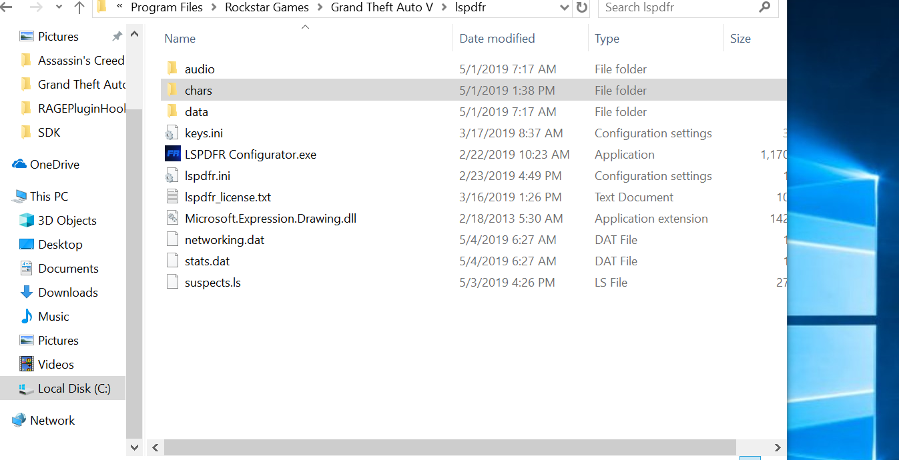The image size is (899, 460).
Task: Select the stats.dat file icon
Action: pos(172,261)
